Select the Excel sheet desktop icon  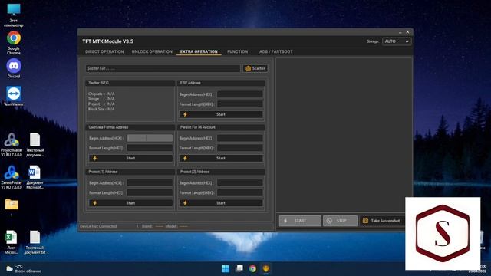12,242
